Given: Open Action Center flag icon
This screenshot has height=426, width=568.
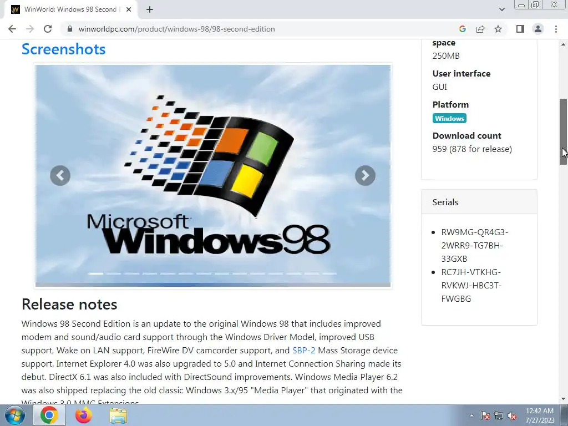Looking at the screenshot, I should [x=485, y=415].
